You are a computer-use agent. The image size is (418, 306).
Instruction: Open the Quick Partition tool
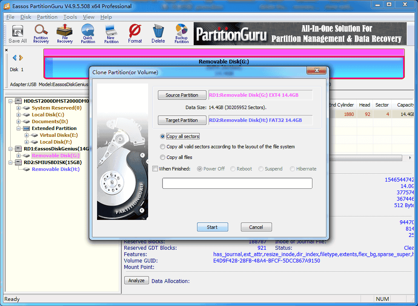click(88, 34)
